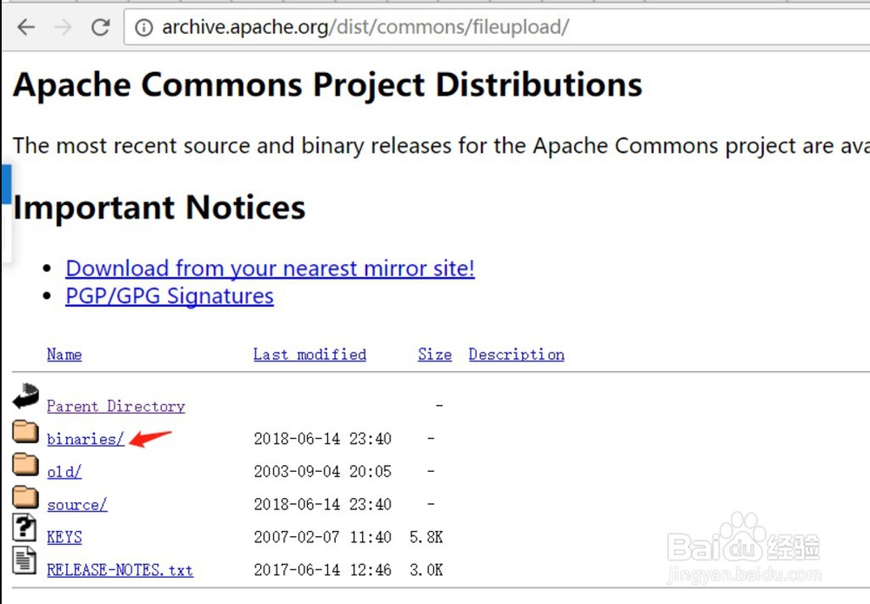Open the RELEASE-NOTES.txt link
870x604 pixels.
point(120,570)
